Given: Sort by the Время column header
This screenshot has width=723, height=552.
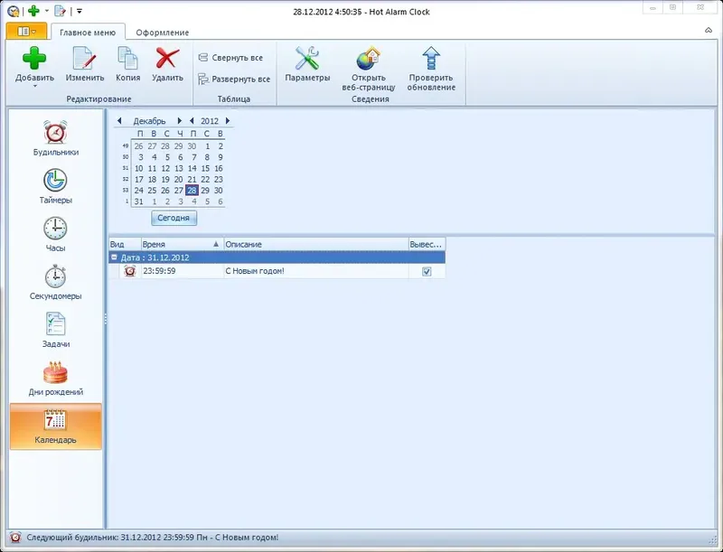Looking at the screenshot, I should click(x=183, y=244).
